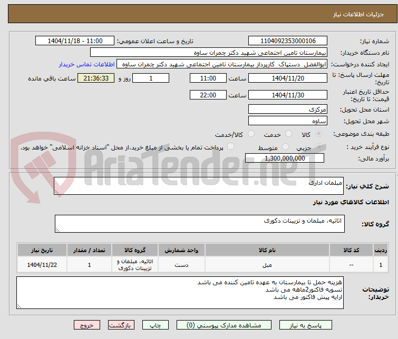Click the 'تعداد / مقدار' column header
Image resolution: width=398 pixels, height=339 pixels.
(89, 250)
